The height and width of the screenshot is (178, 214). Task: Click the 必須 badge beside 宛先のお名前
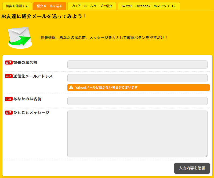9,63
